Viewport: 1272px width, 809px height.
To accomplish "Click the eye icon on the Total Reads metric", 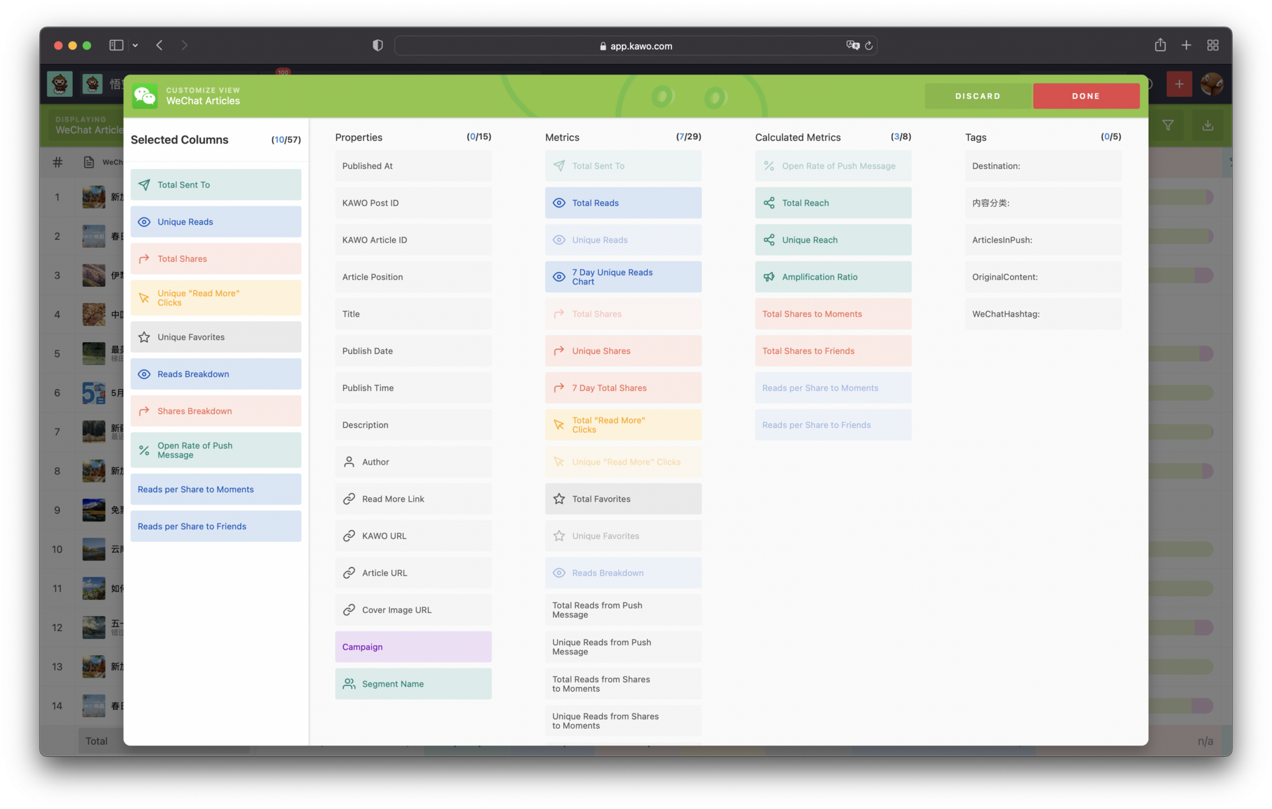I will 559,202.
